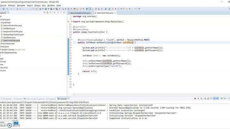Click the External Tools run icon
230x129 pixels.
(x=57, y=9)
